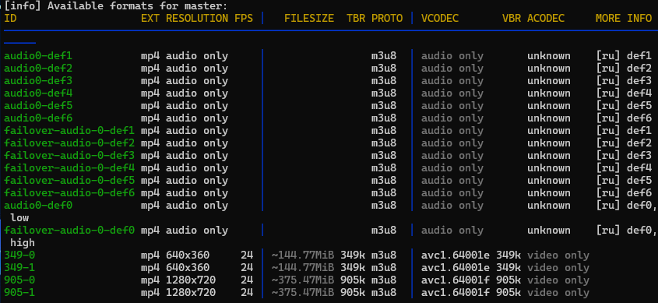Click the ~375.47MiB filesize in row 905-1
658x303 pixels.
(303, 293)
